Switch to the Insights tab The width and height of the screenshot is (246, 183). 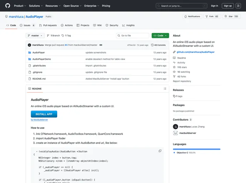(x=128, y=25)
